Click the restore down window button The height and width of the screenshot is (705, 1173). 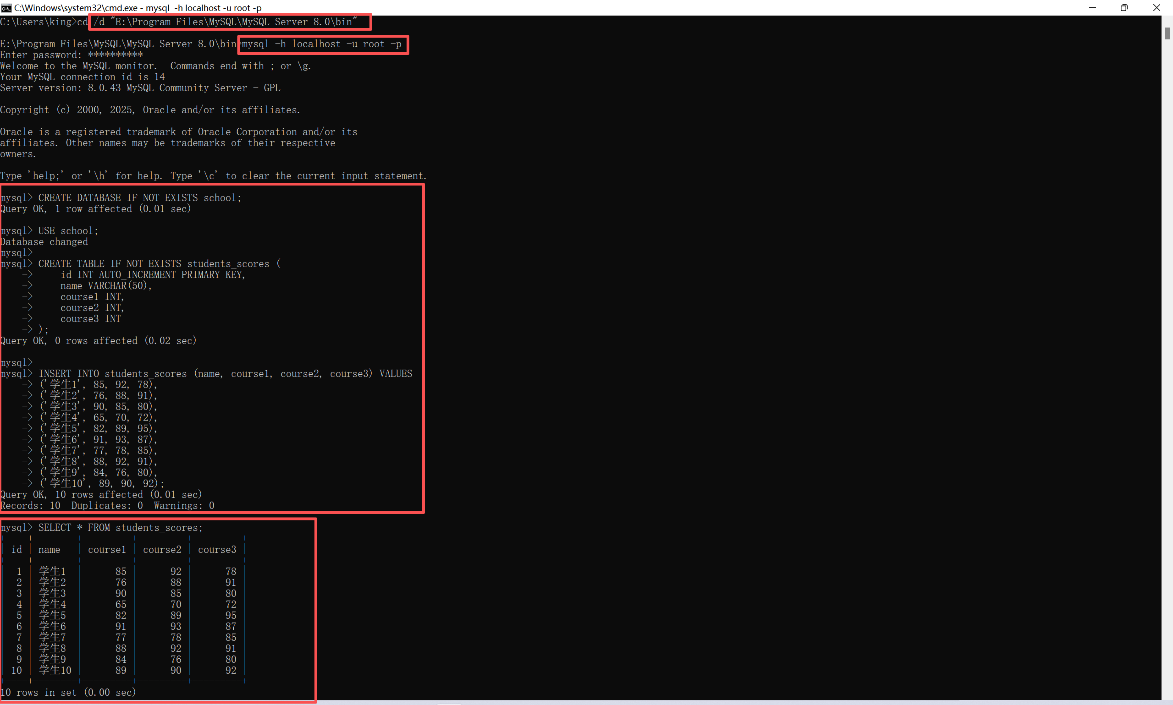pos(1124,8)
